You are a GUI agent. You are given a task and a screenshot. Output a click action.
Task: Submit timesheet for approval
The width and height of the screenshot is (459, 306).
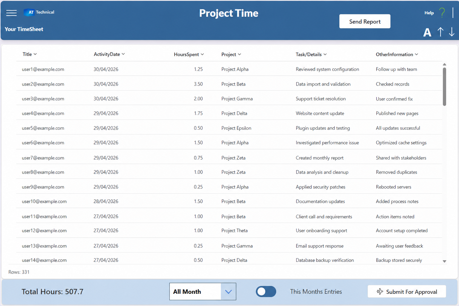(407, 292)
